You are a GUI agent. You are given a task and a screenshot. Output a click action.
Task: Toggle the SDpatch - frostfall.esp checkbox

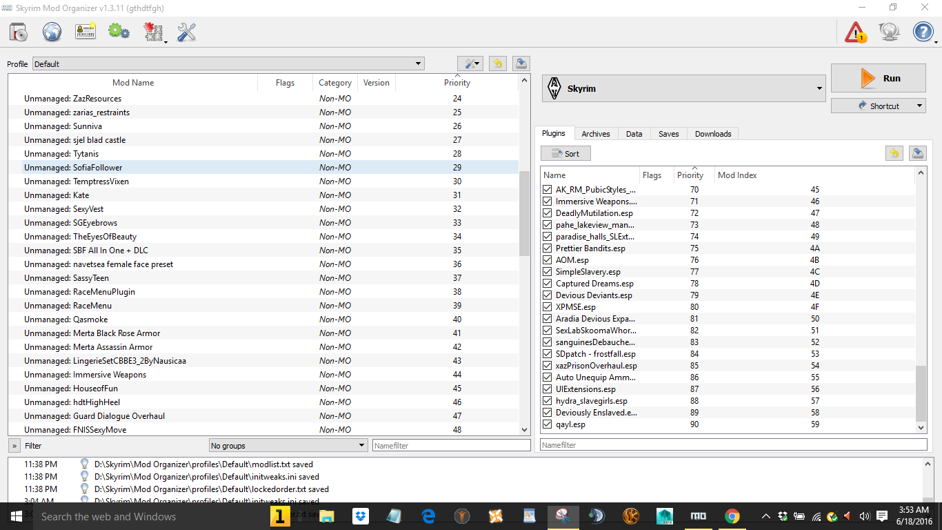pyautogui.click(x=548, y=354)
